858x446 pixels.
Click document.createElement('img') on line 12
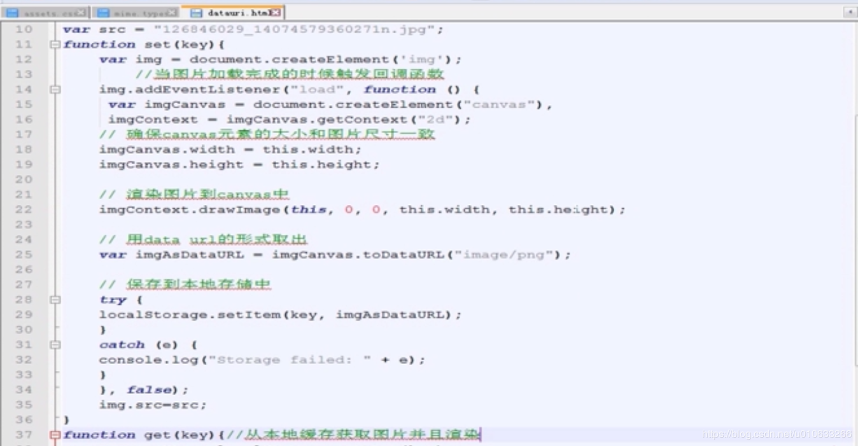point(320,60)
